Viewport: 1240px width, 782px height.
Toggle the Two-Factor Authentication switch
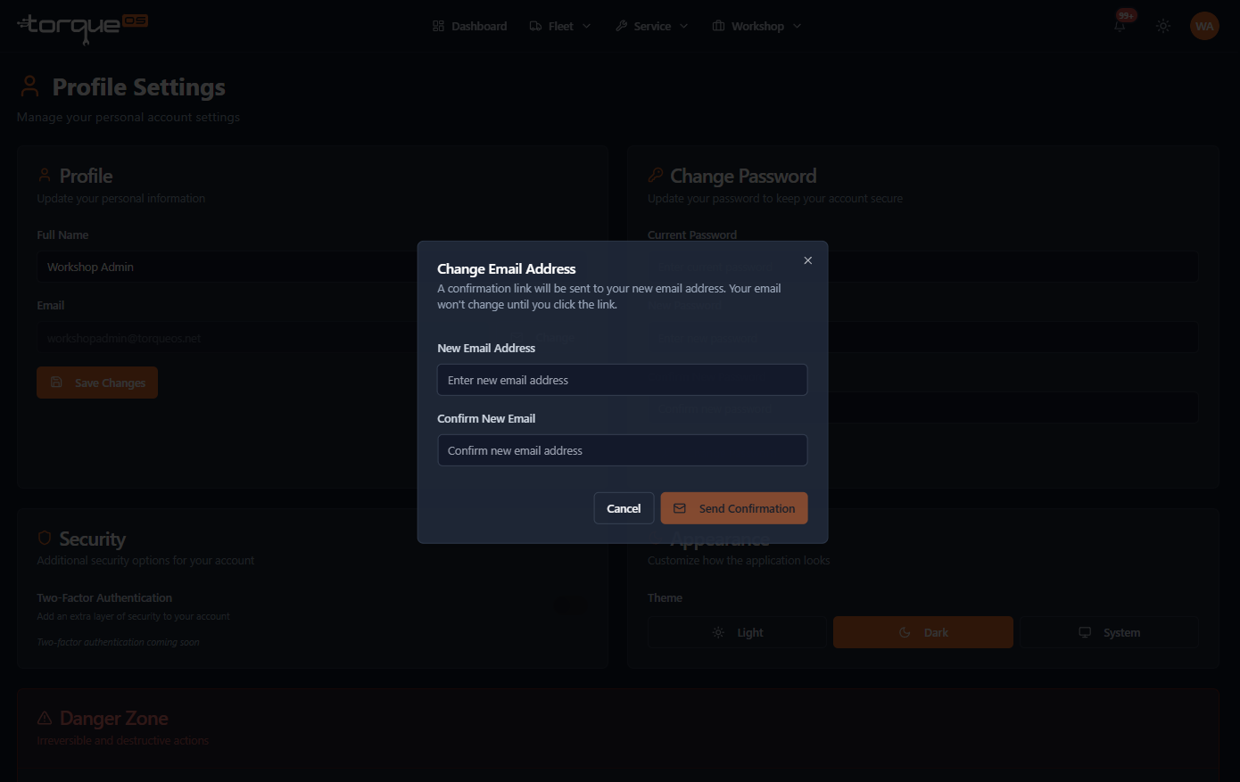pyautogui.click(x=570, y=605)
